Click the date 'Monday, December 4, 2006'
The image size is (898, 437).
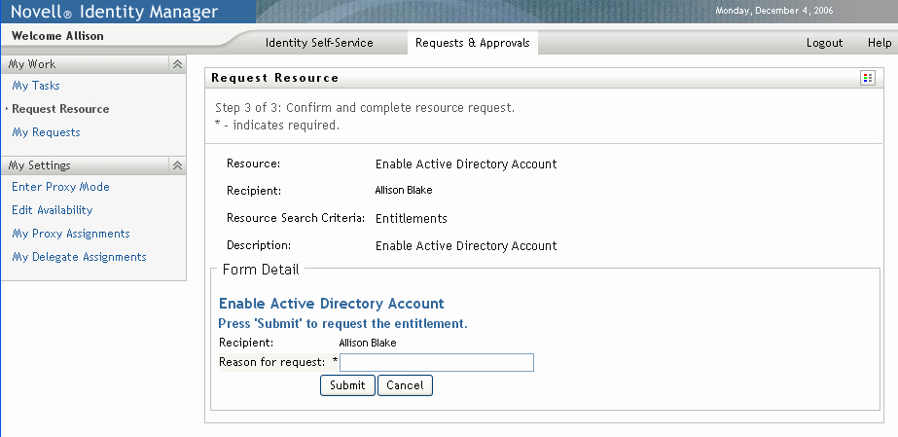point(774,11)
